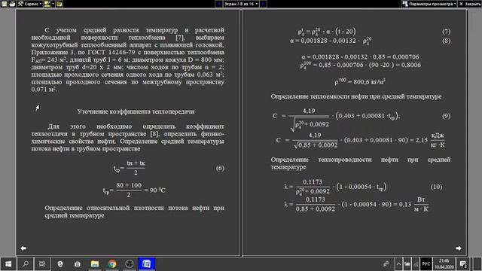Open Task View on the taskbar
Viewport: 482px width, 271px height.
pos(42,263)
